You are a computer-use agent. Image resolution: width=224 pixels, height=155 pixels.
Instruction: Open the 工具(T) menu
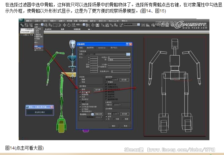tap(37, 21)
